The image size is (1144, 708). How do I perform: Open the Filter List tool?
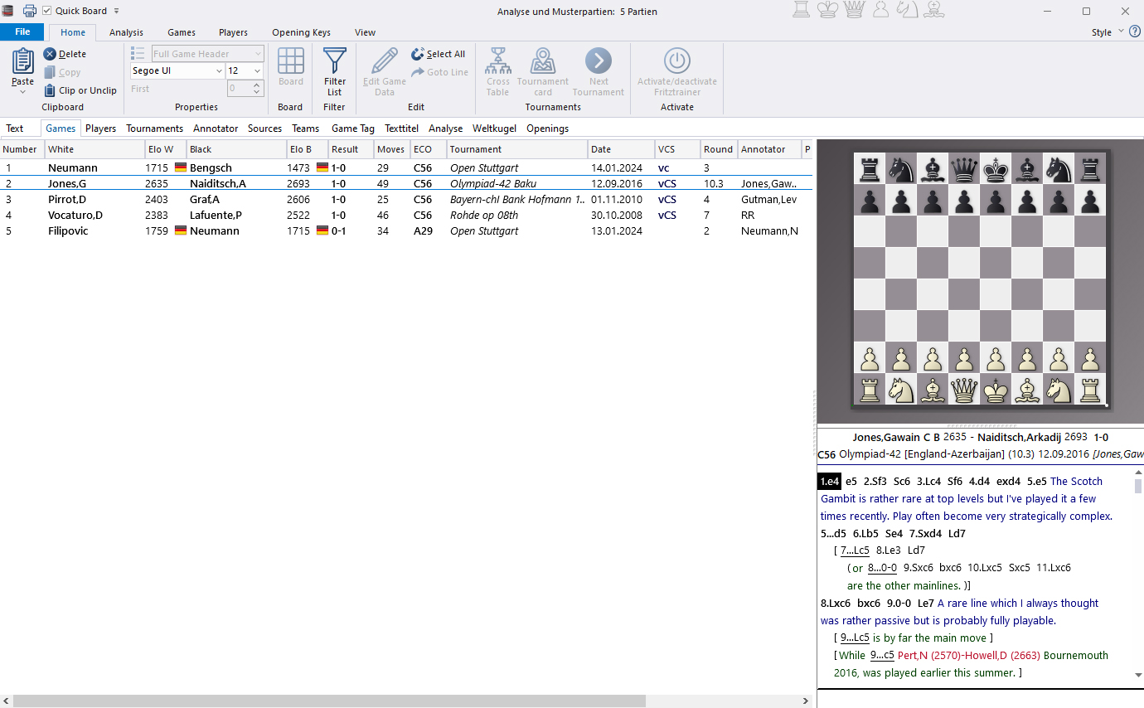tap(334, 72)
